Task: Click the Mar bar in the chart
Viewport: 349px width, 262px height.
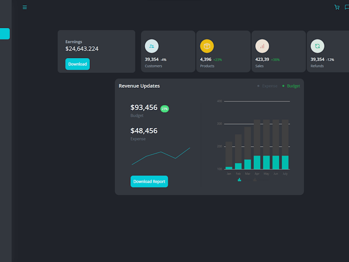Action: [247, 148]
